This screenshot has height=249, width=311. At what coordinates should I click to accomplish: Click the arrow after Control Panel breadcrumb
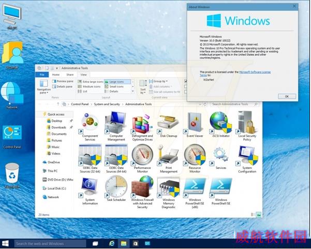[91, 104]
